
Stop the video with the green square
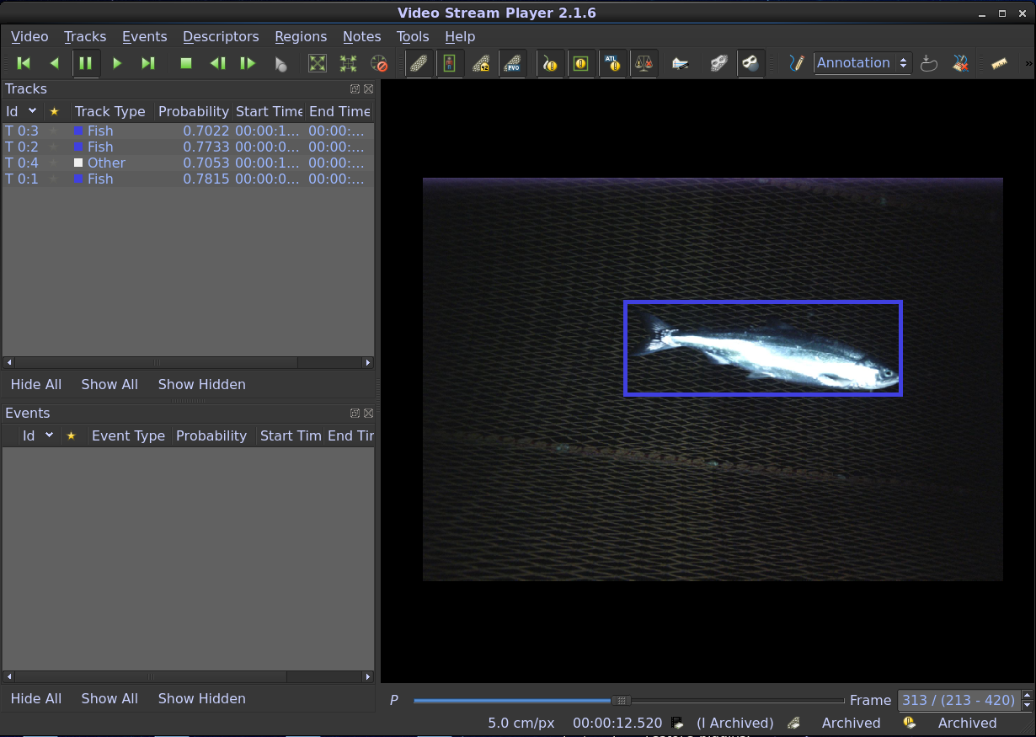tap(185, 63)
